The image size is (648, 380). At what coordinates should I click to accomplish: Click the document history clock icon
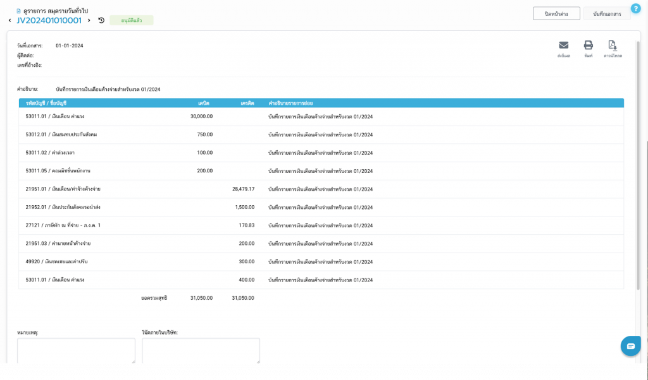click(101, 20)
